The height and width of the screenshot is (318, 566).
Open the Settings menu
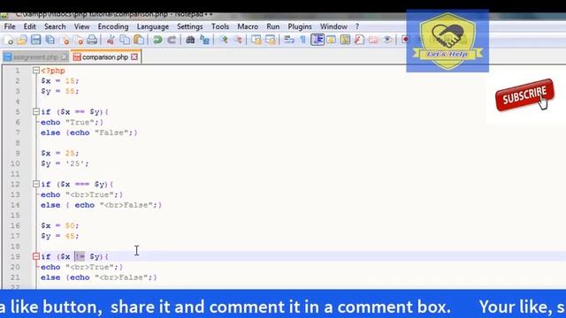pyautogui.click(x=190, y=26)
